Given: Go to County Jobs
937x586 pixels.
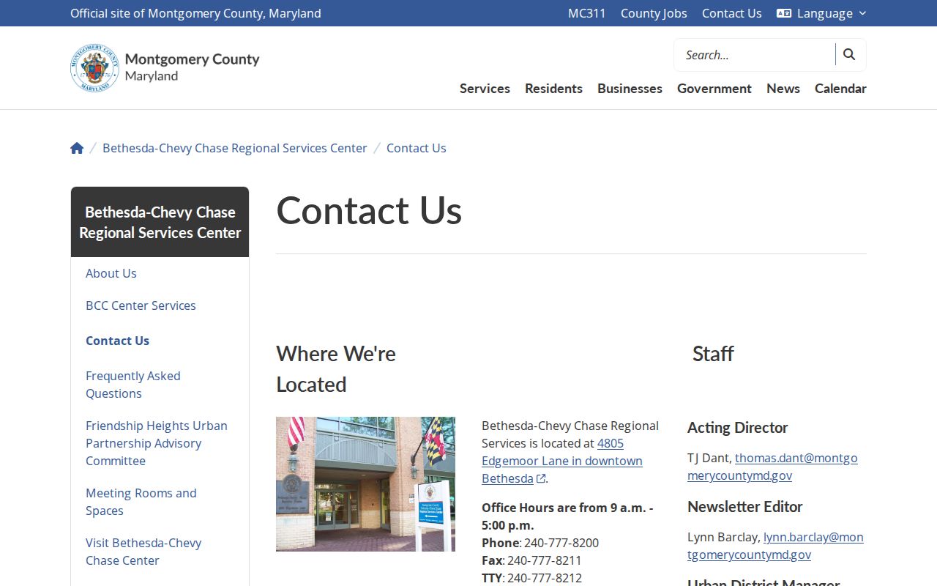Looking at the screenshot, I should coord(654,13).
